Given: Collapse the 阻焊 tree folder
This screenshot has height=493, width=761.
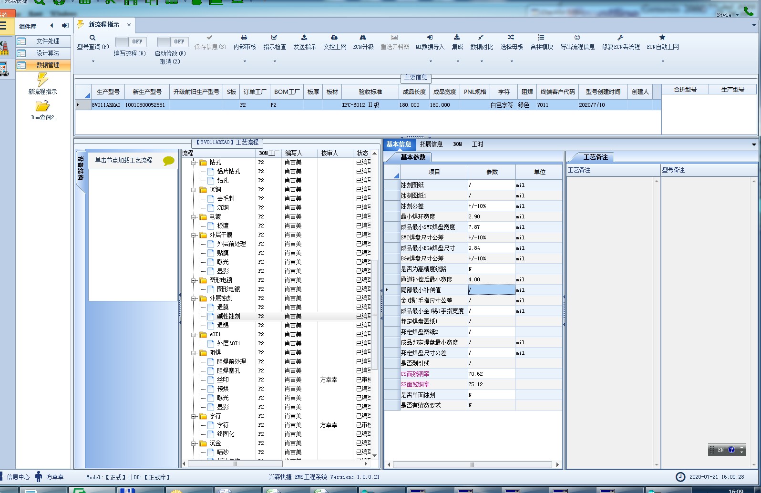Looking at the screenshot, I should (194, 353).
